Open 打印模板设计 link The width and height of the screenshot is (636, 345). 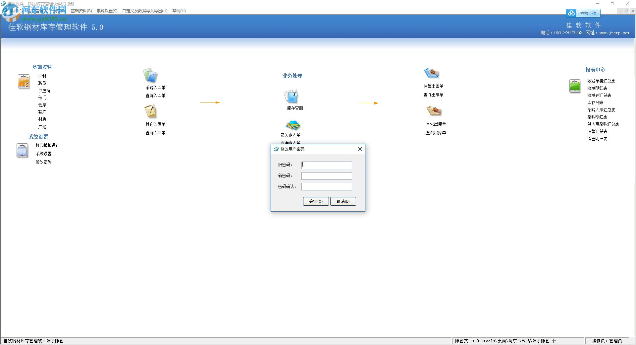pos(47,145)
